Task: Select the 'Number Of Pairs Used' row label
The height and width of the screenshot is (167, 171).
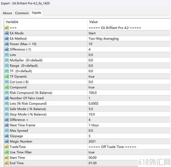Action: 27,98
